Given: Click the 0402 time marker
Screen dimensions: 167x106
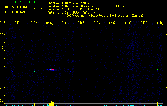Looking at the screenshot, I should (x=34, y=23).
